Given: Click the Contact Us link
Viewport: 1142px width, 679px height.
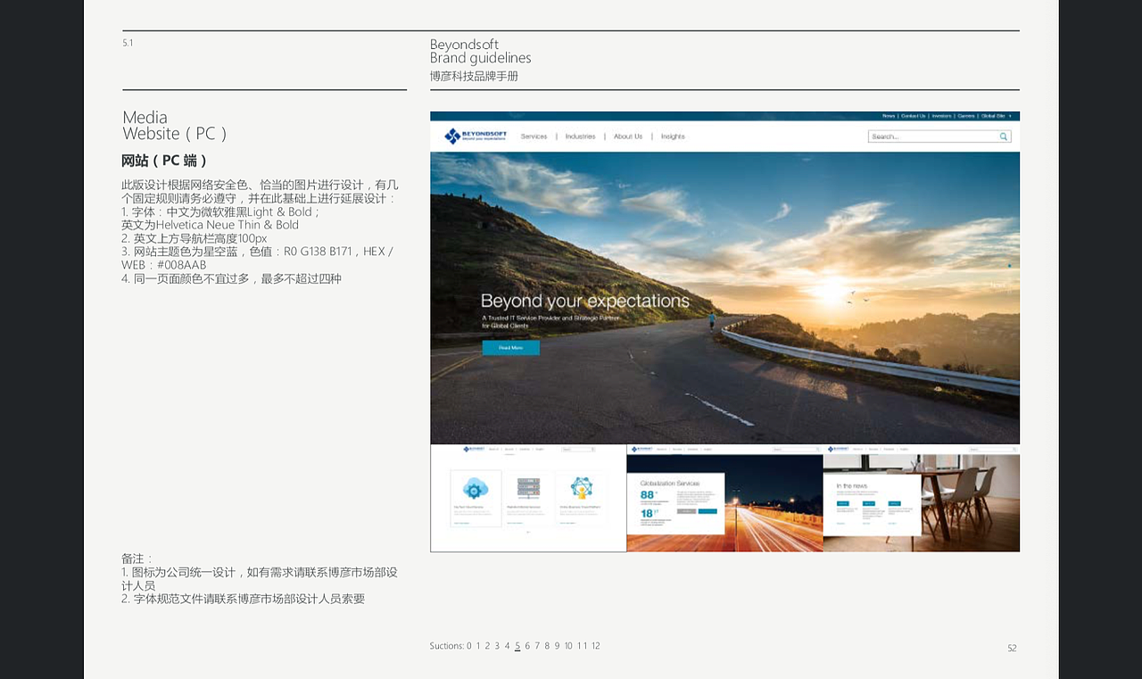Looking at the screenshot, I should click(x=913, y=115).
